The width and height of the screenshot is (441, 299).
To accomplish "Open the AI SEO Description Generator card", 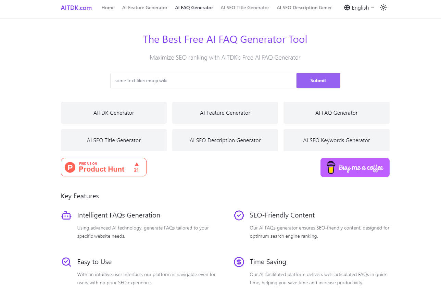I will pos(225,140).
